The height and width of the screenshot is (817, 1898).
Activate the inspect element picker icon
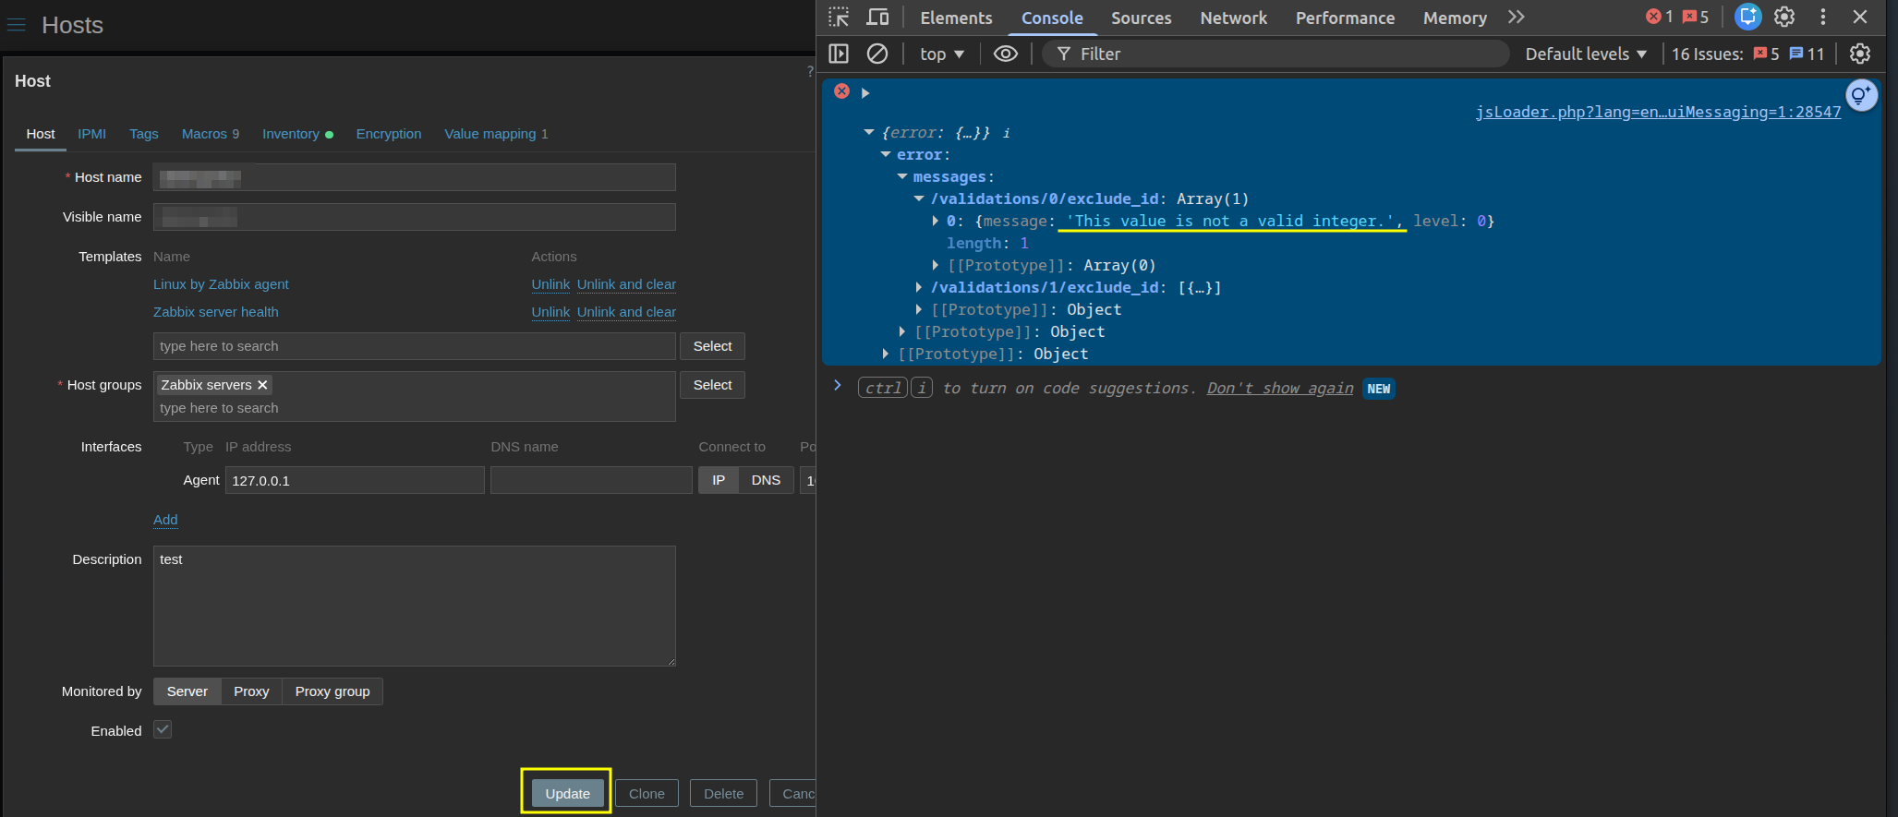[838, 18]
